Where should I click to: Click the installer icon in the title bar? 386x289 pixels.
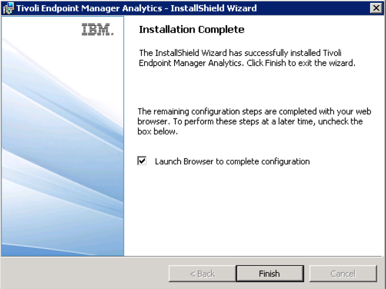pyautogui.click(x=8, y=9)
